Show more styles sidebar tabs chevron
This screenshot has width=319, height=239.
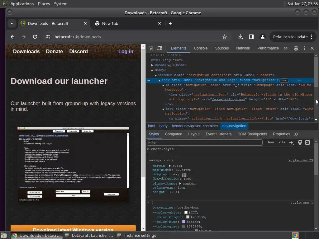(296, 134)
